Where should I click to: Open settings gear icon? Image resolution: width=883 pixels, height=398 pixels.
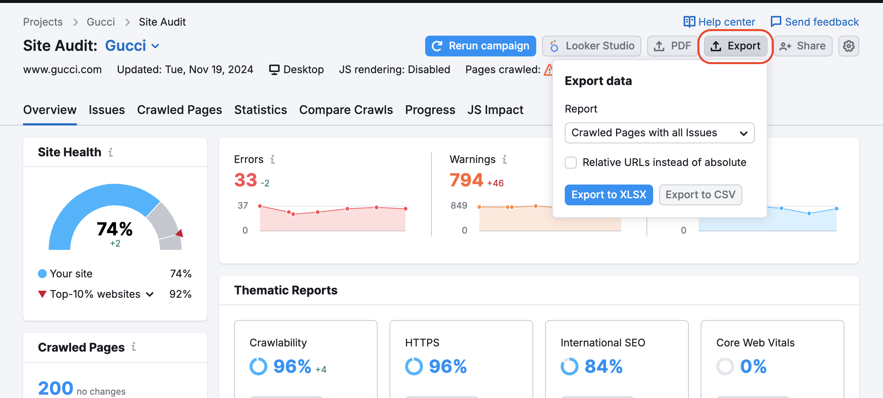click(849, 46)
